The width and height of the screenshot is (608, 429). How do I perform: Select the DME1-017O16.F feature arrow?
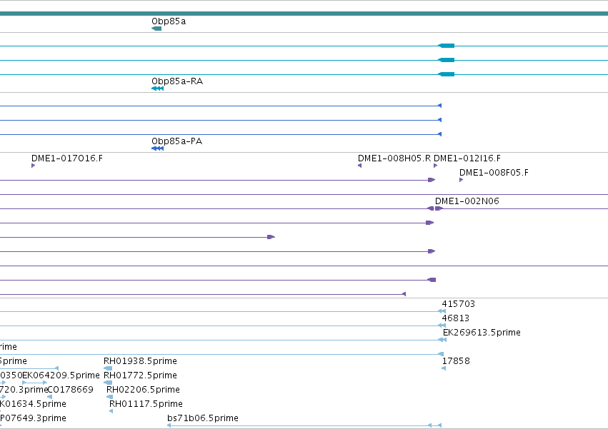[33, 166]
